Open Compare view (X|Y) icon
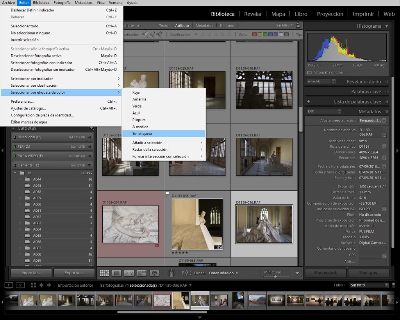400x320 pixels. pyautogui.click(x=129, y=273)
